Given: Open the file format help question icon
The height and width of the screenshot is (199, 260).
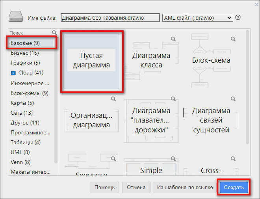Looking at the screenshot, I should (238, 17).
